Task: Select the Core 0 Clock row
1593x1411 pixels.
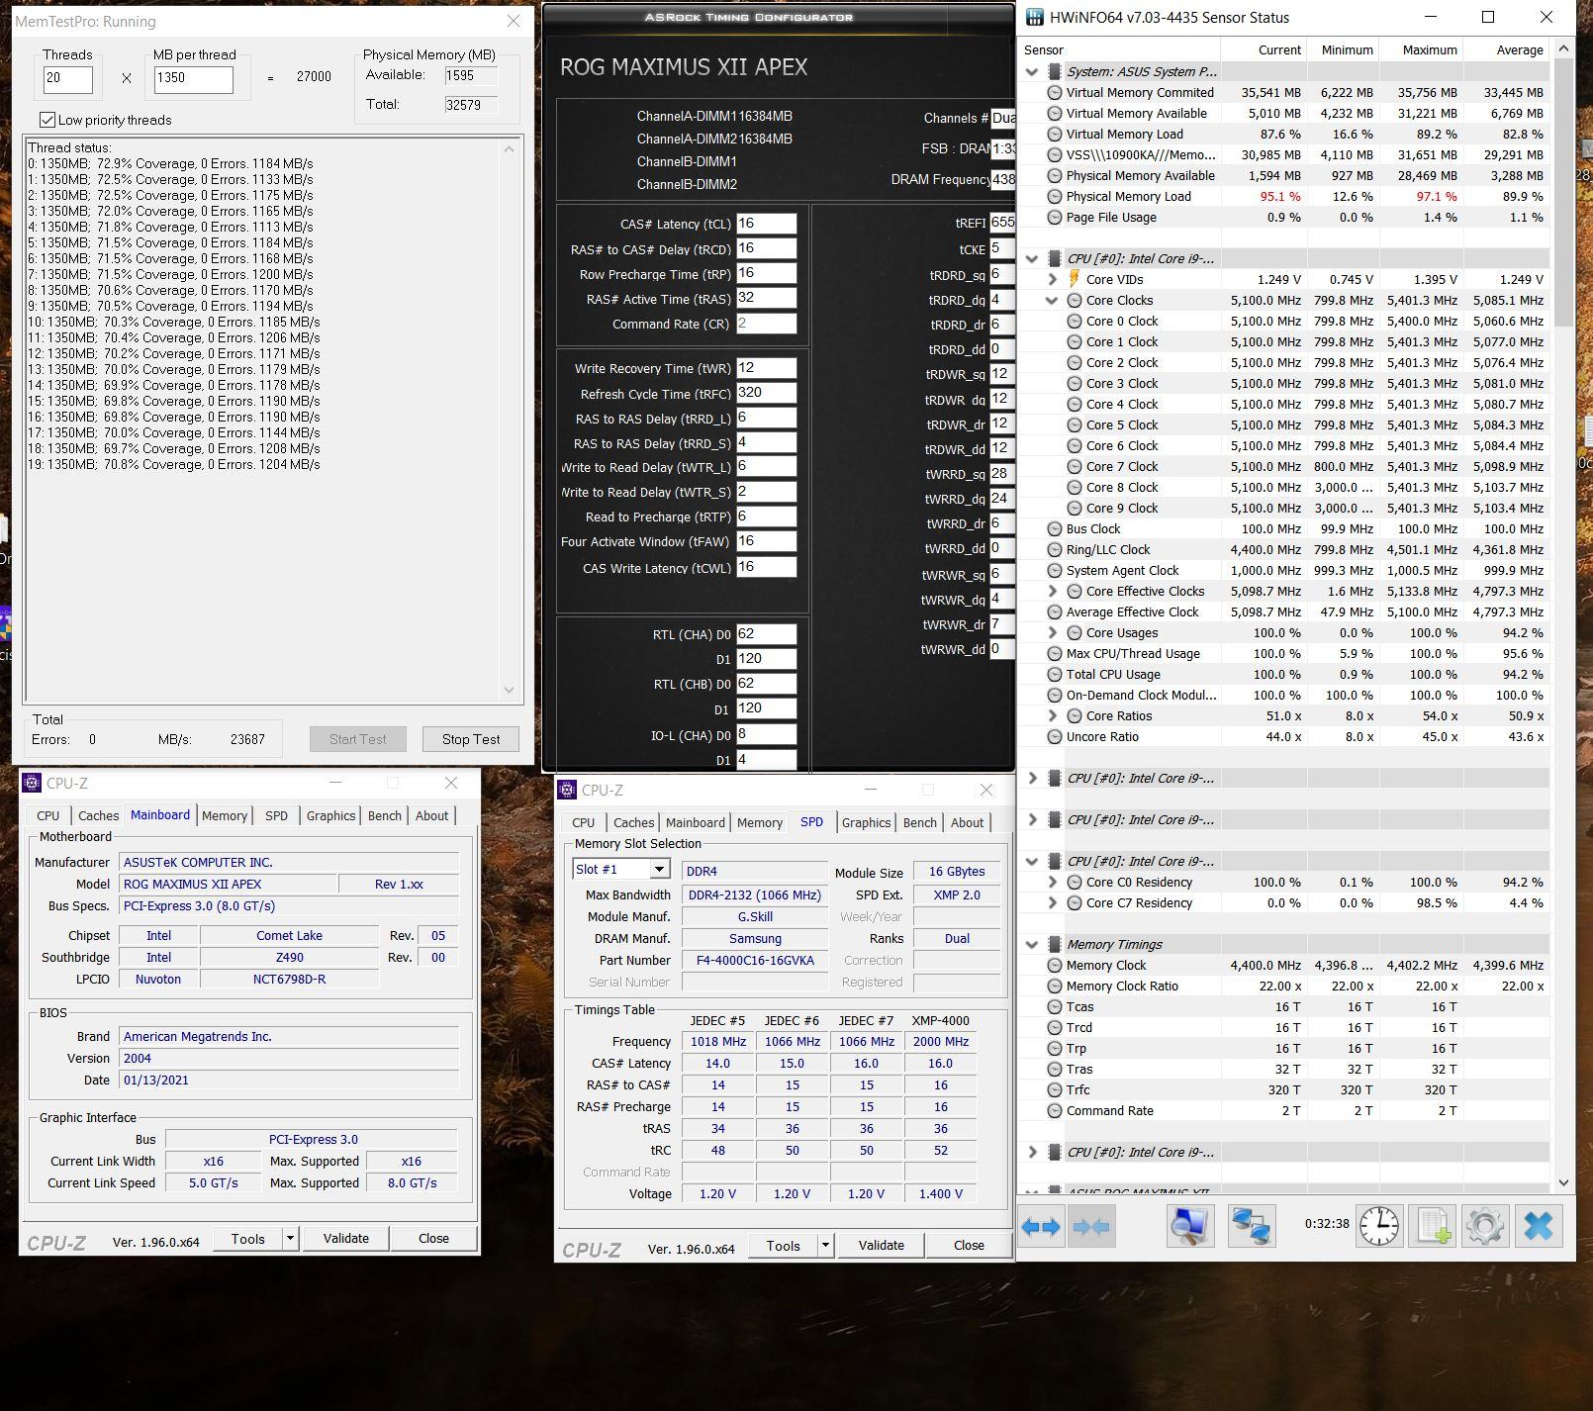Action: (x=1286, y=321)
